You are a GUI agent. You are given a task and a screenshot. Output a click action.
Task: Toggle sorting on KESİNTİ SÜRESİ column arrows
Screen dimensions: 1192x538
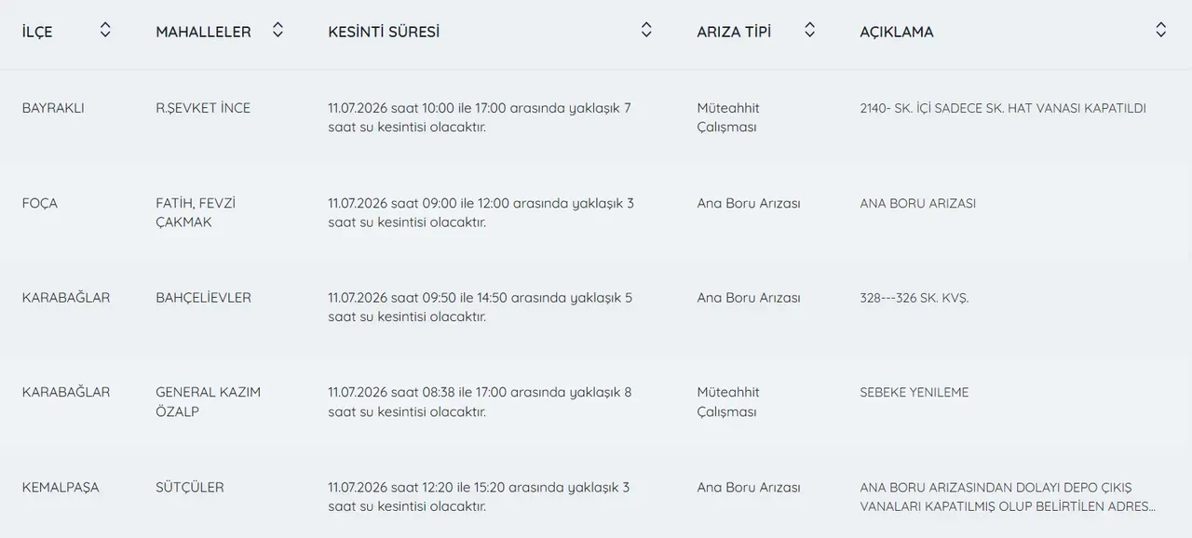click(x=646, y=30)
